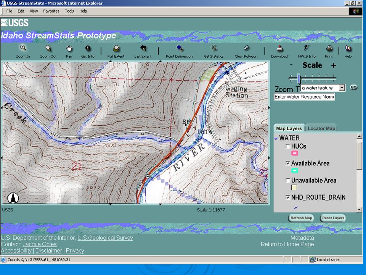Image resolution: width=366 pixels, height=275 pixels.
Task: Click the Gaging Station label on map
Action: (x=236, y=92)
